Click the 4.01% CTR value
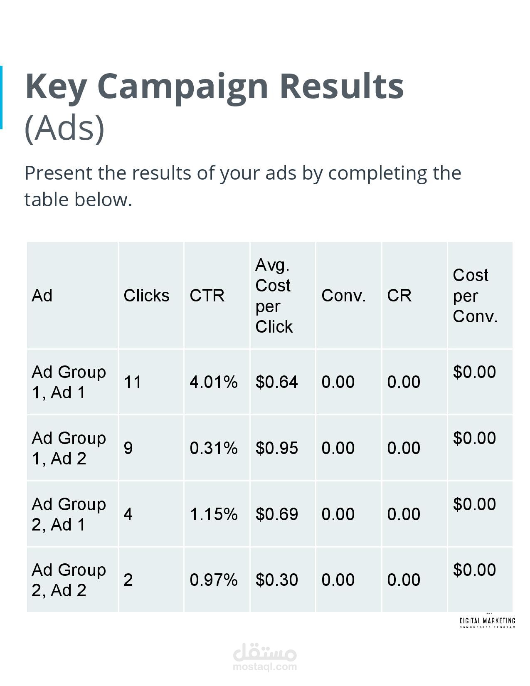Viewport: 530px width, 686px height. pos(214,382)
